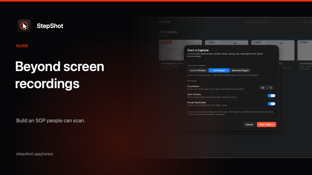
Task: Toggle the Mark Actions switch
Action: point(271,96)
